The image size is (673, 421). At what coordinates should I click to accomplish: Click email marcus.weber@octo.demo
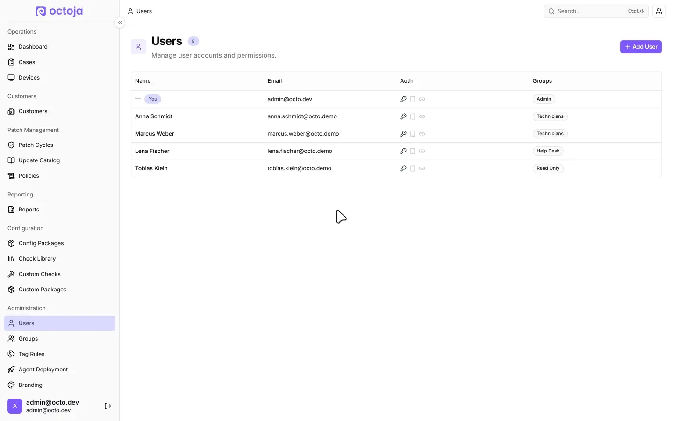303,134
